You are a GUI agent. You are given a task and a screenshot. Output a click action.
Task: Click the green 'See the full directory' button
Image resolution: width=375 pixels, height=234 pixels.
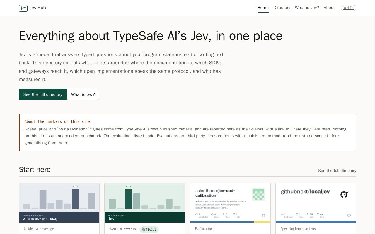point(43,94)
